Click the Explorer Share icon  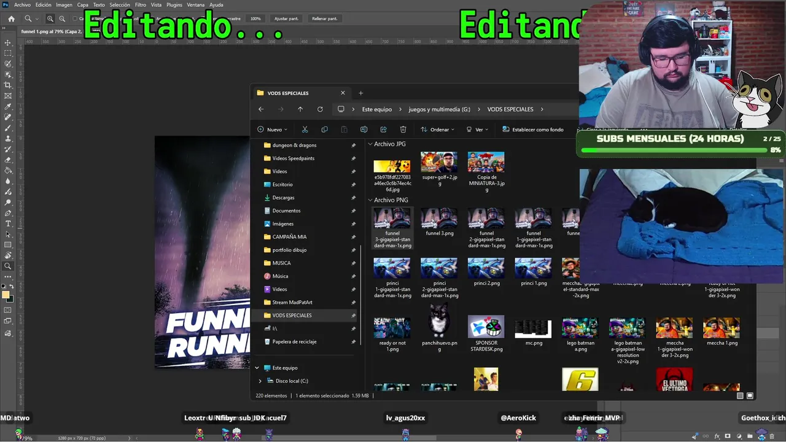tap(383, 130)
